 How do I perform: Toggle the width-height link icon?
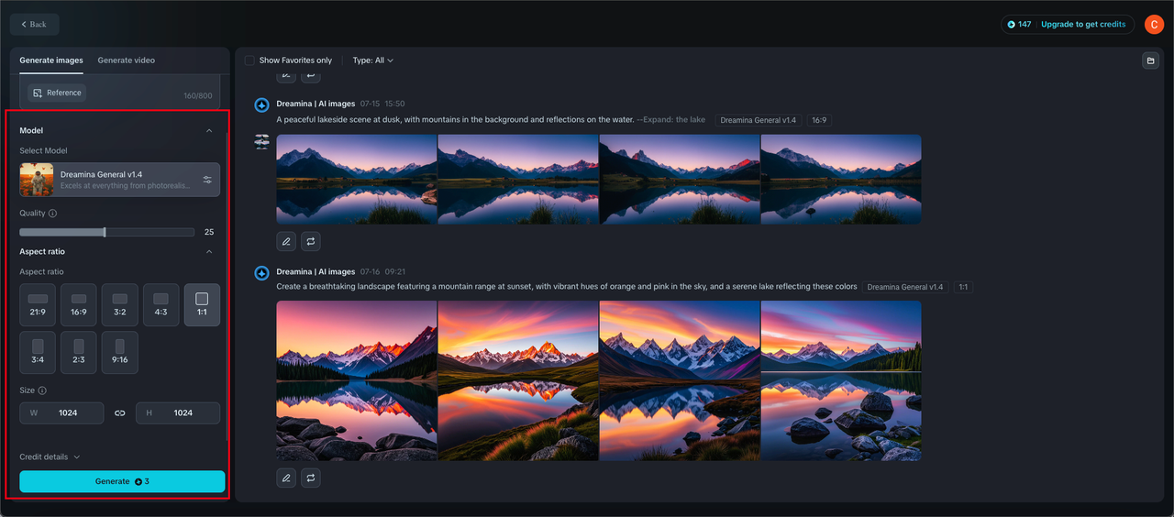coord(119,413)
